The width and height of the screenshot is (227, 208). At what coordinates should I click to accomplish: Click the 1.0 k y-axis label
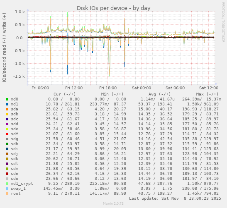(20, 12)
